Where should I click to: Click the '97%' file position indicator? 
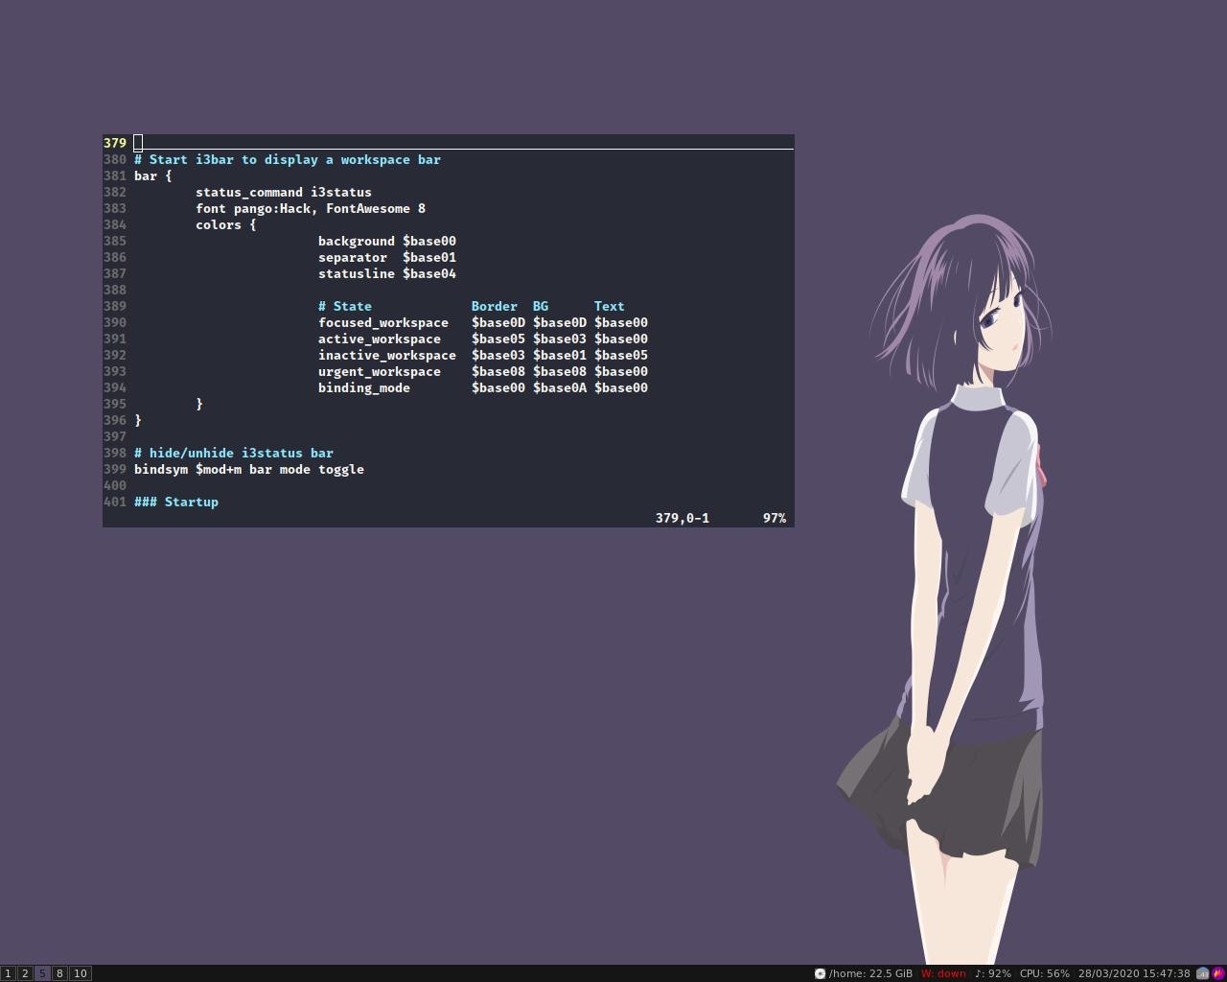pos(775,518)
